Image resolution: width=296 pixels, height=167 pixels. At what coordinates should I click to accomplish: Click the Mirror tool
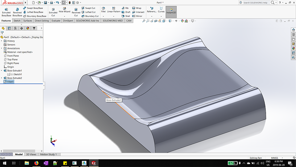[137, 16]
